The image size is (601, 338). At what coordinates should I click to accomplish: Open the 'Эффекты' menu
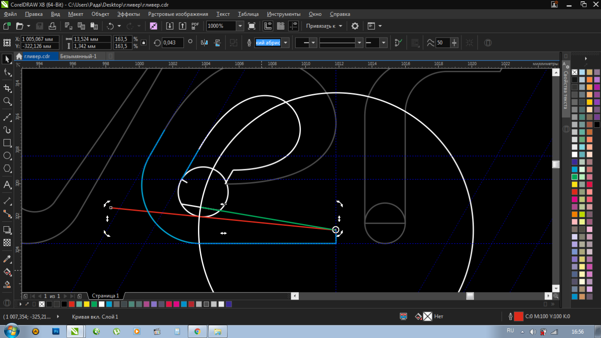129,14
